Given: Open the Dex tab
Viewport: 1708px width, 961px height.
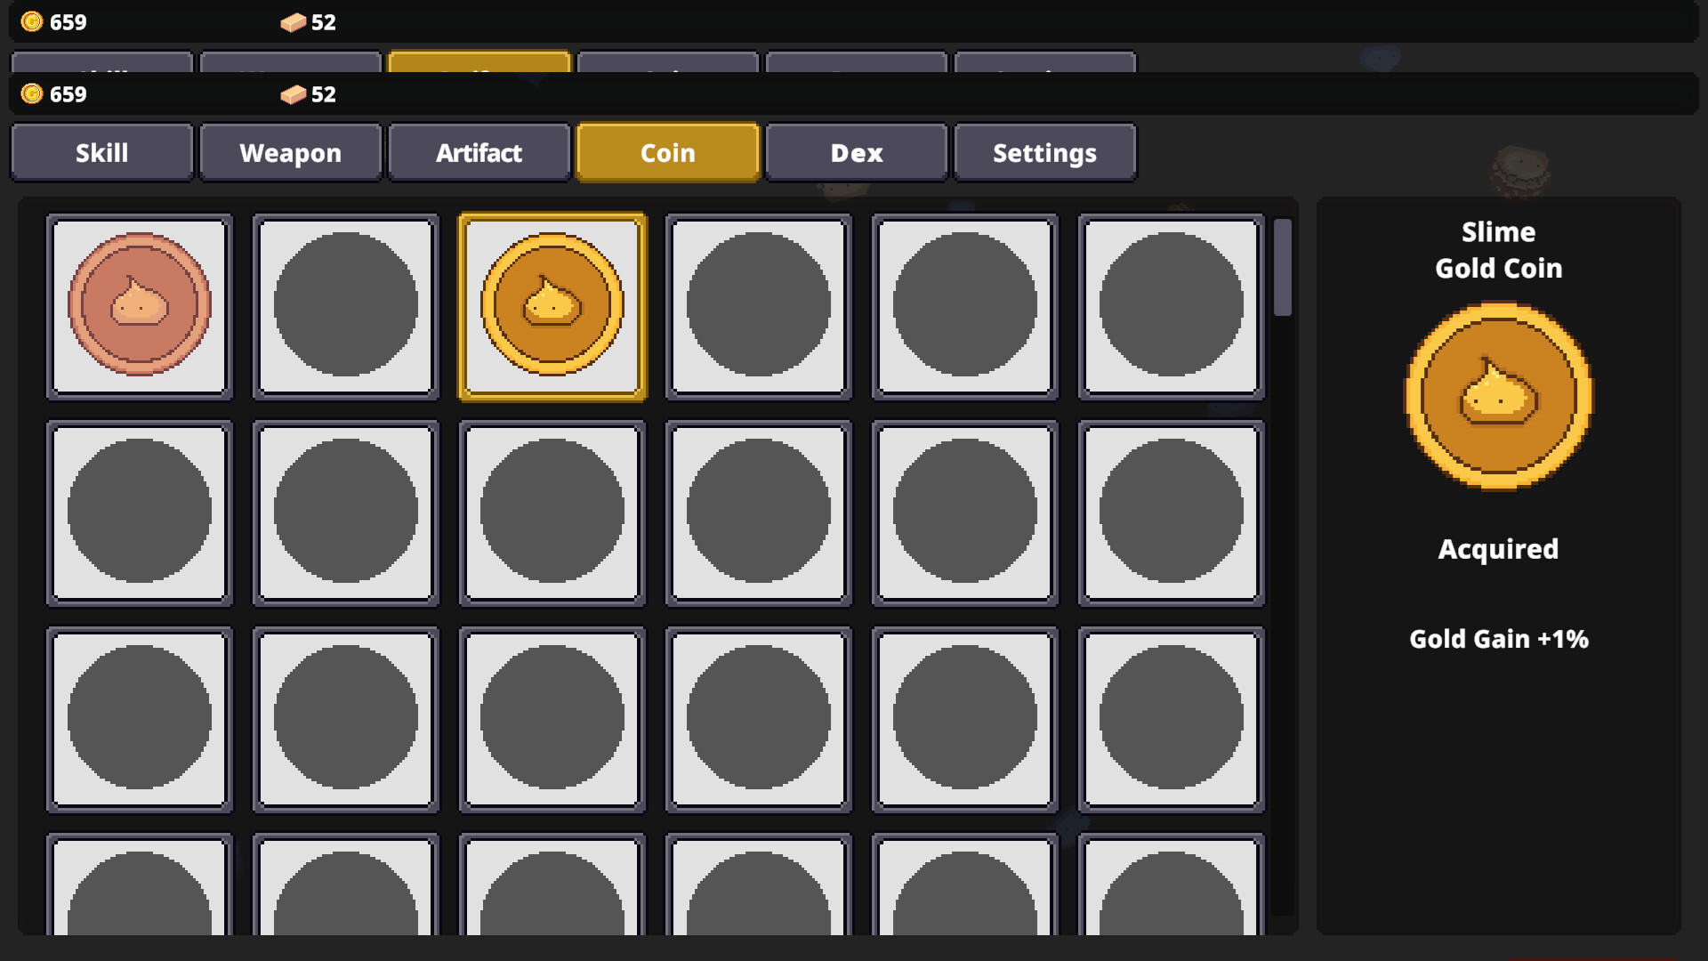Looking at the screenshot, I should 857,153.
